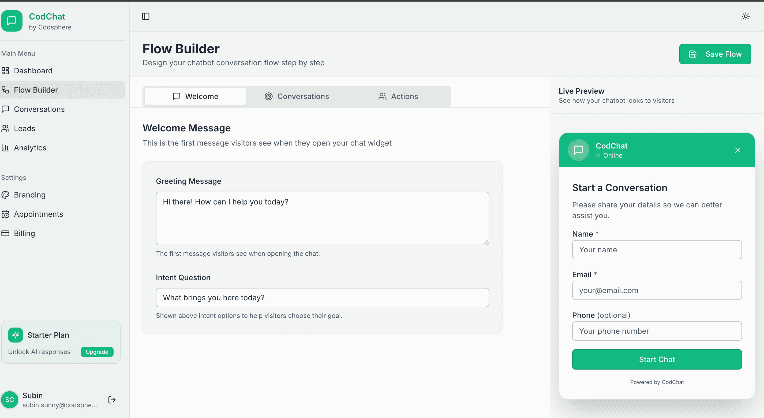Image resolution: width=764 pixels, height=418 pixels.
Task: Click the CodChat logo icon
Action: click(x=12, y=21)
